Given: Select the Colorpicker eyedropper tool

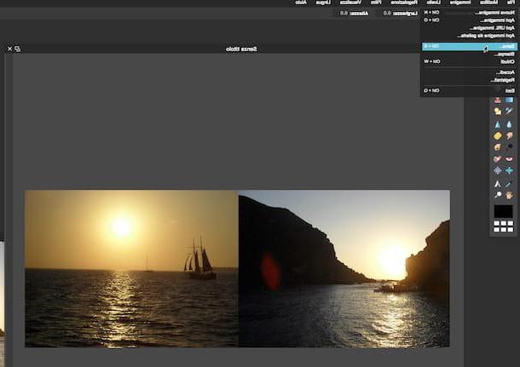Looking at the screenshot, I should click(509, 184).
